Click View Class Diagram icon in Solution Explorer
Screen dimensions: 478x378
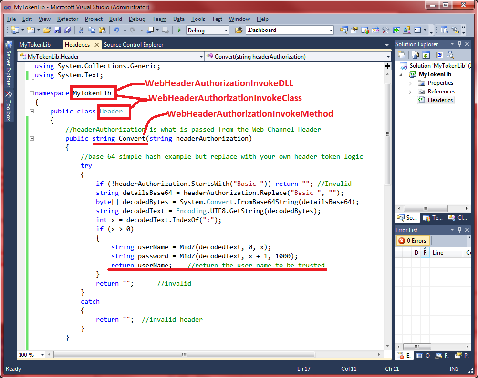(x=450, y=55)
